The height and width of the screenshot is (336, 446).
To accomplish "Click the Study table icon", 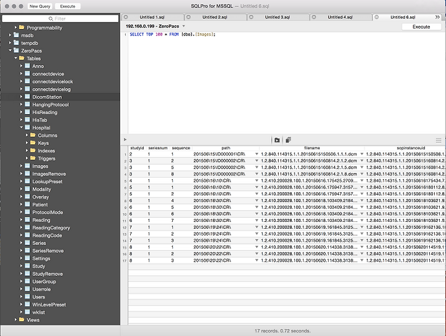I will coord(28,266).
